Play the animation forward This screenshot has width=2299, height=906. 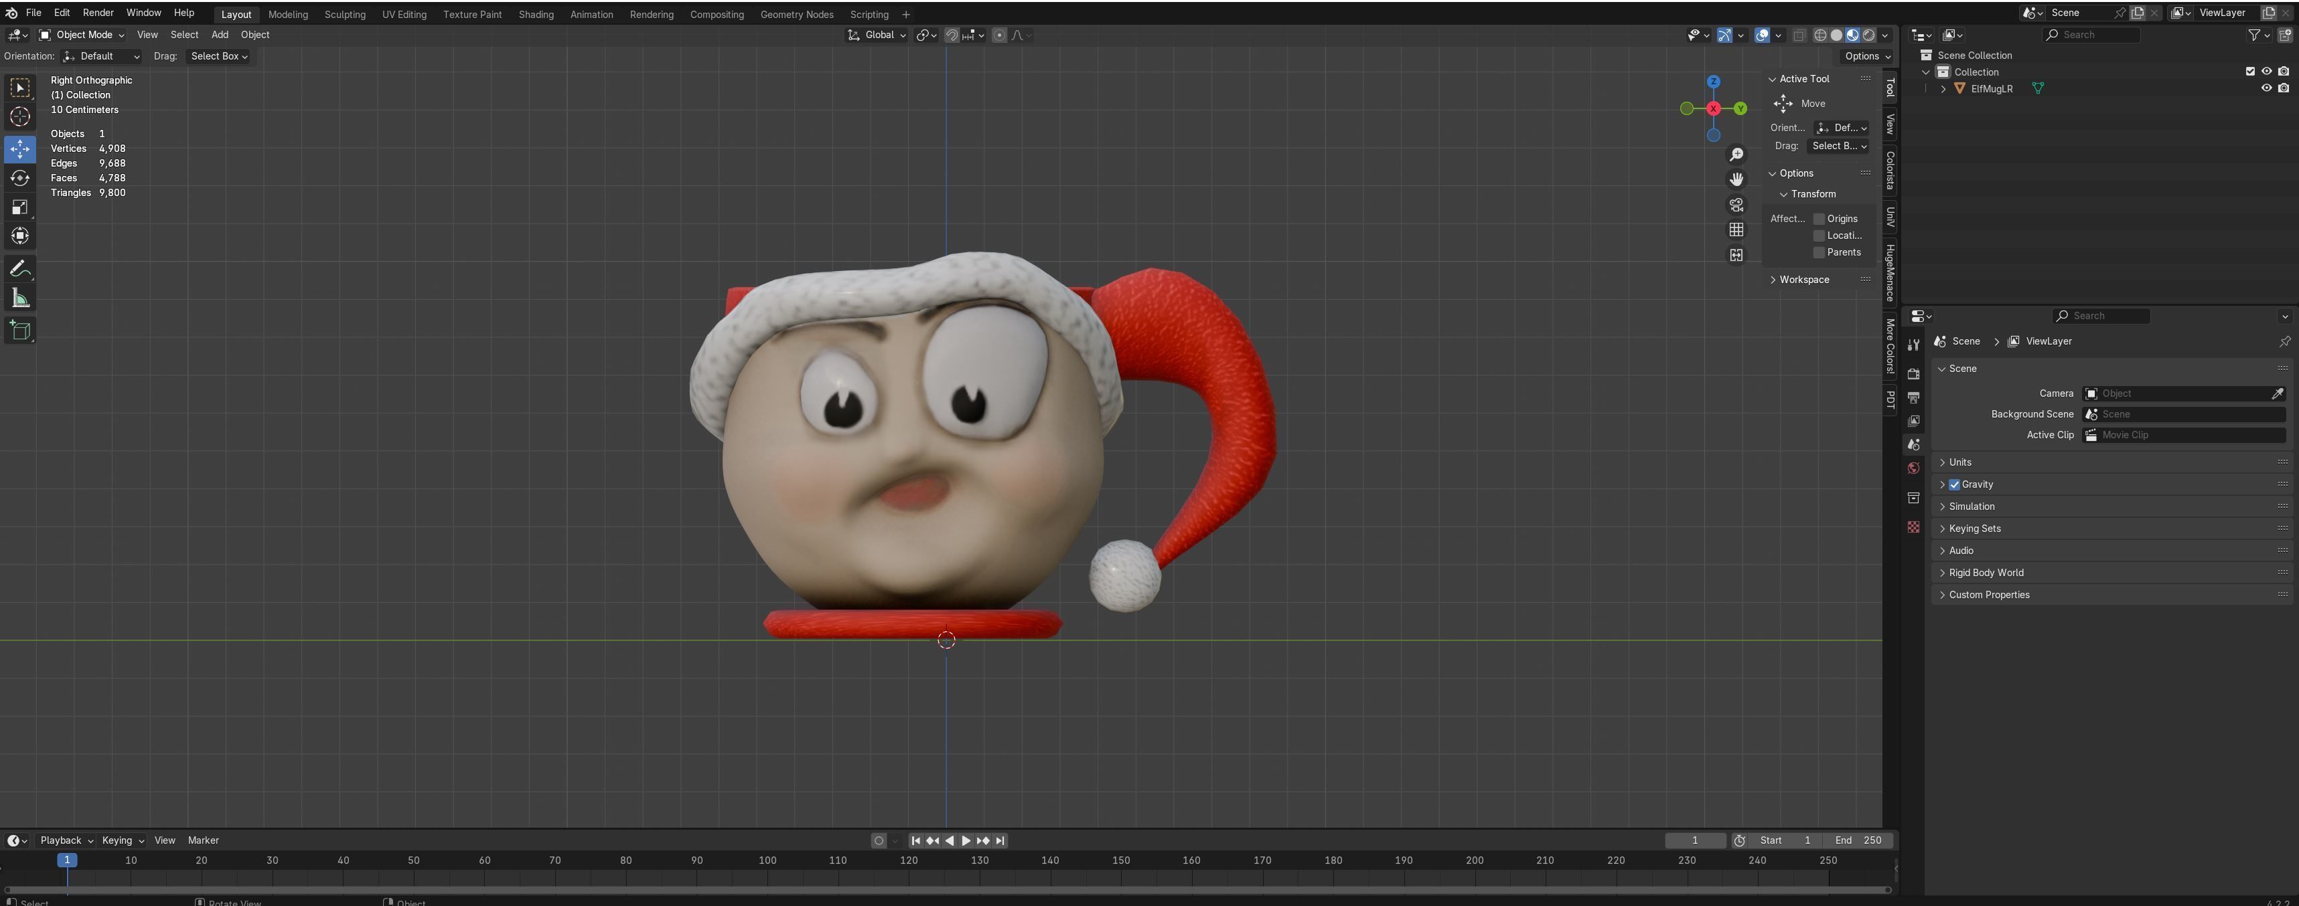966,840
